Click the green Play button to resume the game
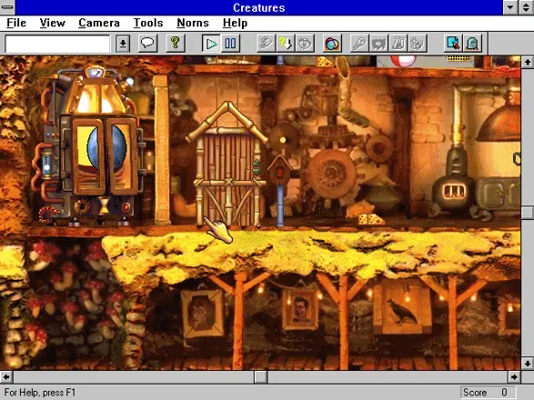Viewport: 534px width, 400px height. (211, 44)
